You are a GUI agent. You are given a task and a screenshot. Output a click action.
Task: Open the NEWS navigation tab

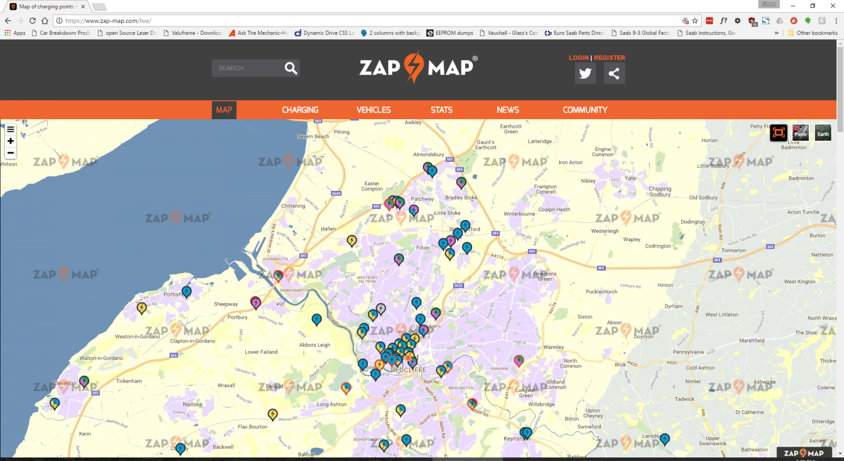click(x=508, y=110)
